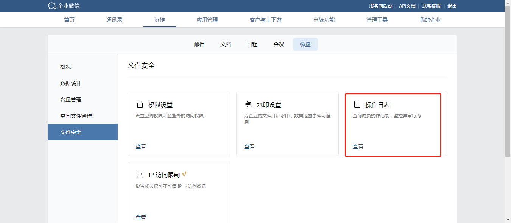Click the IP icon beside IP 访问限制
The image size is (511, 223).
(140, 175)
